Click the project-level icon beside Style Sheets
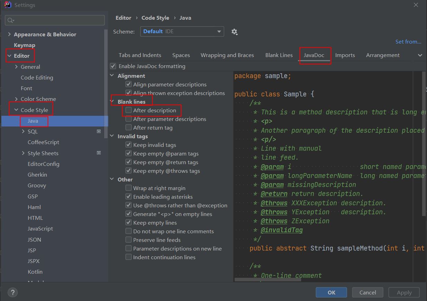 [99, 153]
